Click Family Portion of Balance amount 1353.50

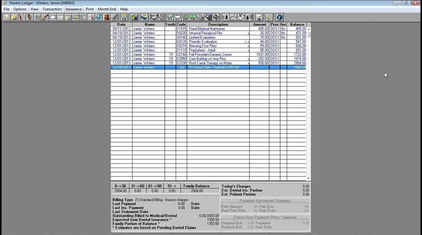213,223
